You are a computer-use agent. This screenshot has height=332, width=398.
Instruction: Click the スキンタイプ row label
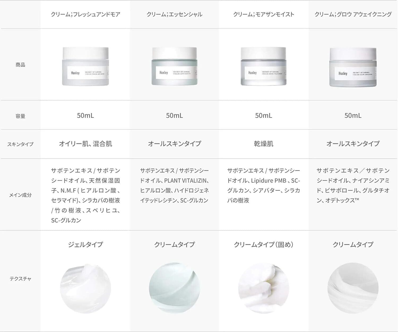tap(20, 144)
